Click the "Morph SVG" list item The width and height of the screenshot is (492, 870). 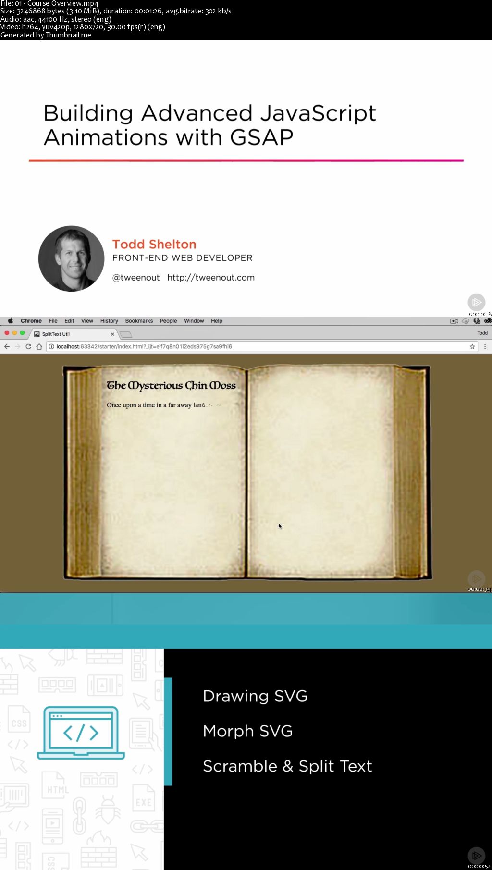point(248,731)
